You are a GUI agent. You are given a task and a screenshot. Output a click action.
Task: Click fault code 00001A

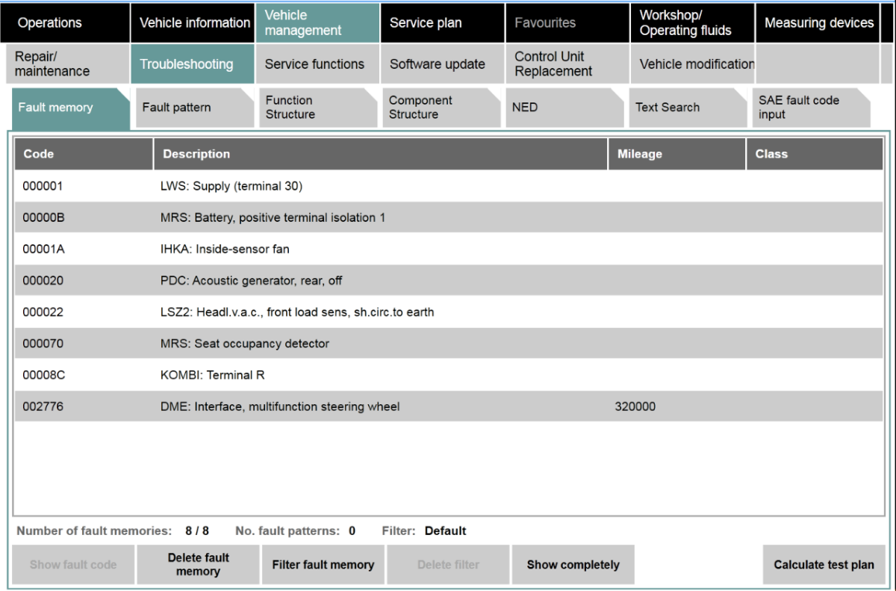click(44, 250)
